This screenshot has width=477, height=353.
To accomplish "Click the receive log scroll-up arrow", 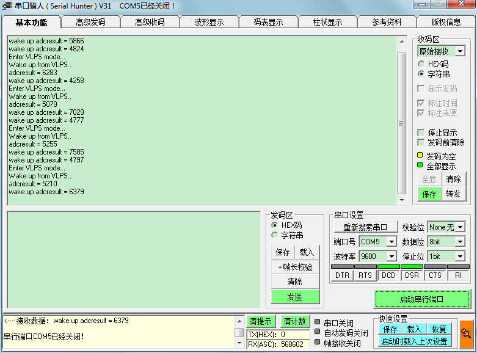I will pos(402,42).
